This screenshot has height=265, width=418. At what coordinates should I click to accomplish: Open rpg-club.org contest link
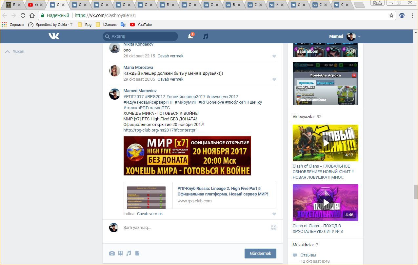click(x=161, y=130)
